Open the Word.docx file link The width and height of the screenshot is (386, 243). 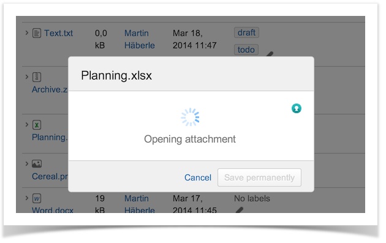(x=53, y=210)
